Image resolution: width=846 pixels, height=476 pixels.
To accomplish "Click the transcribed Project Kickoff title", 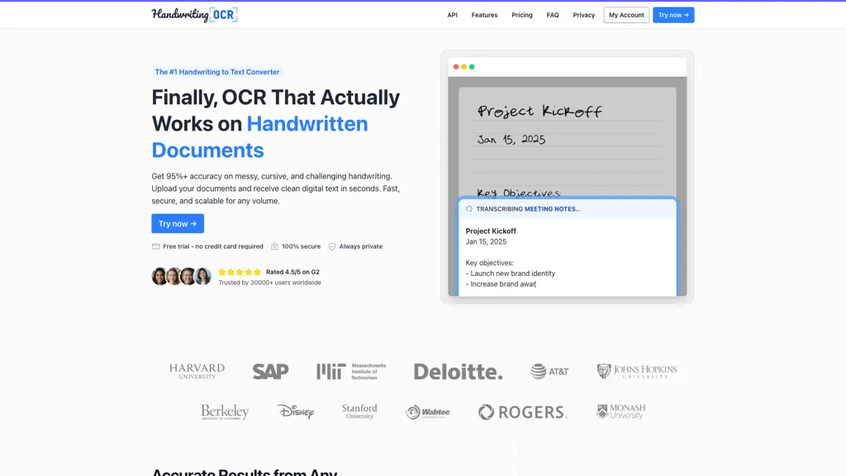I will (x=491, y=231).
